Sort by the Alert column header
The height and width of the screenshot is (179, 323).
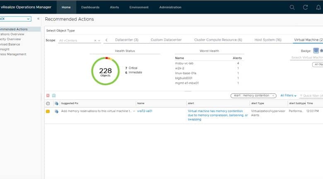pyautogui.click(x=191, y=103)
